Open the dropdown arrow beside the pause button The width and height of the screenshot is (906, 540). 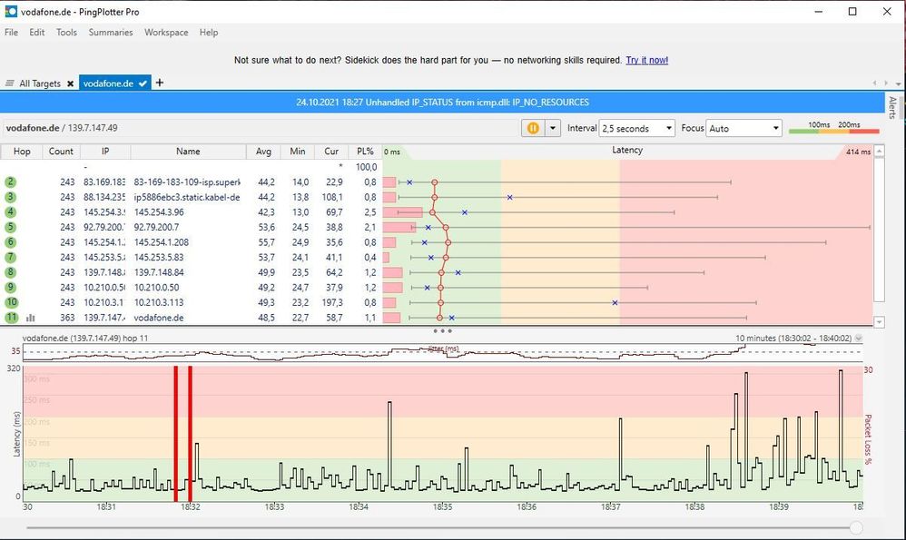pos(551,128)
